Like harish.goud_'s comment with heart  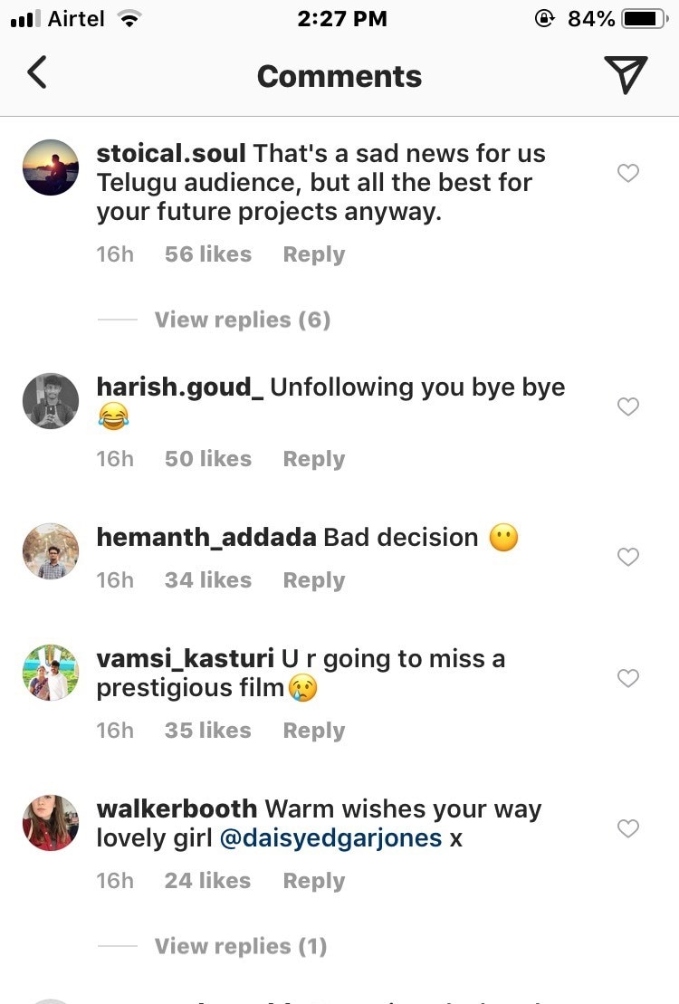tap(628, 406)
